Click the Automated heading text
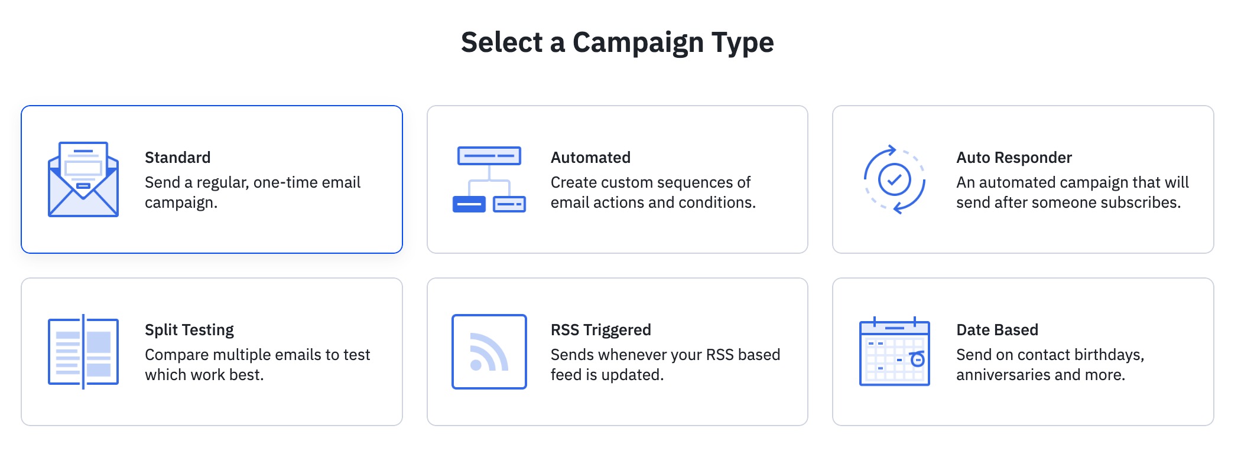Viewport: 1241px width, 458px height. [590, 158]
